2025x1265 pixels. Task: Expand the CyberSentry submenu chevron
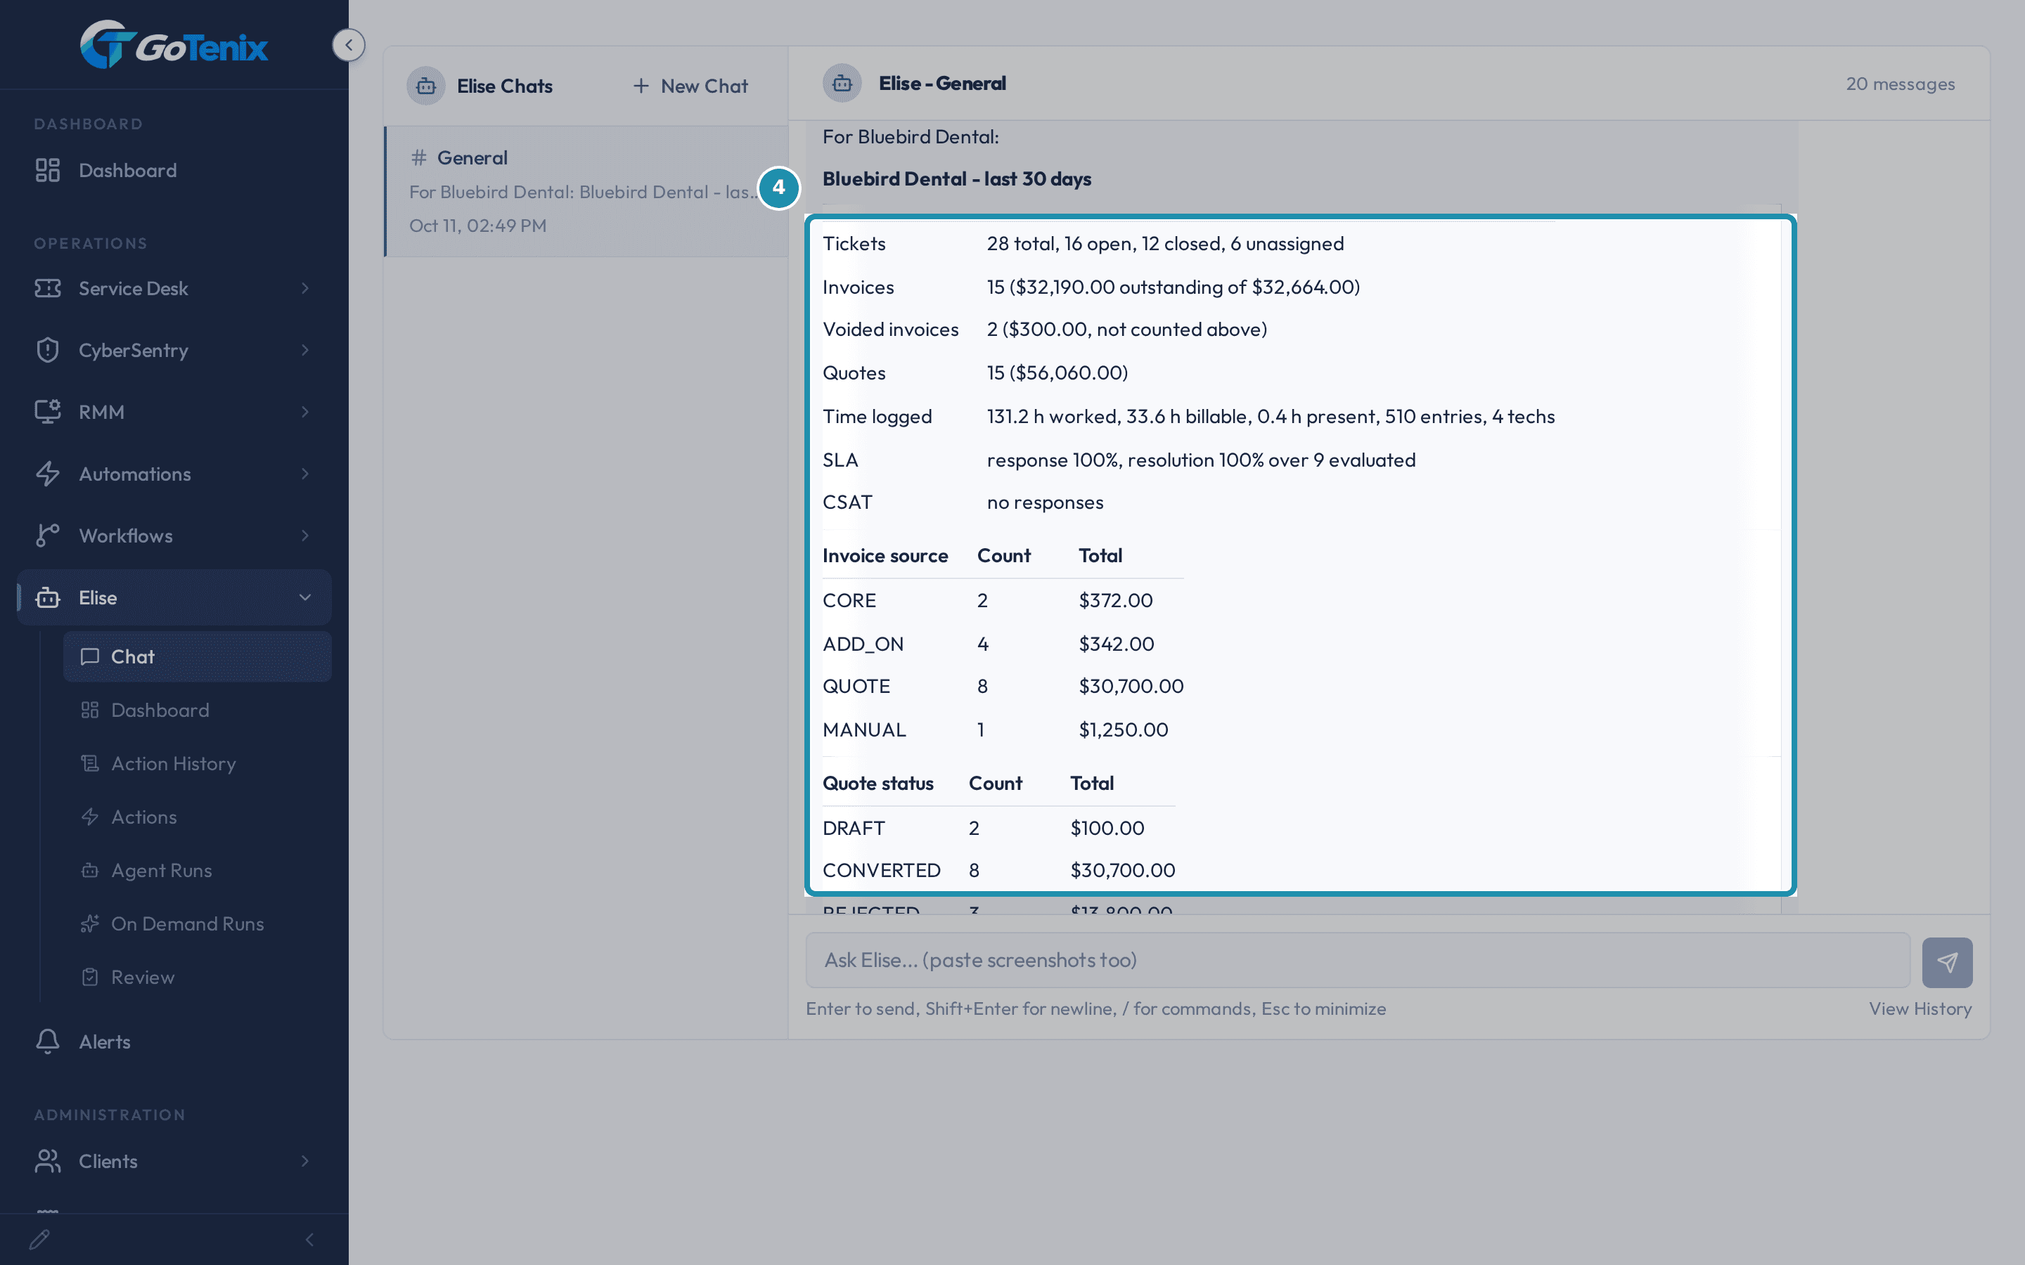(304, 350)
